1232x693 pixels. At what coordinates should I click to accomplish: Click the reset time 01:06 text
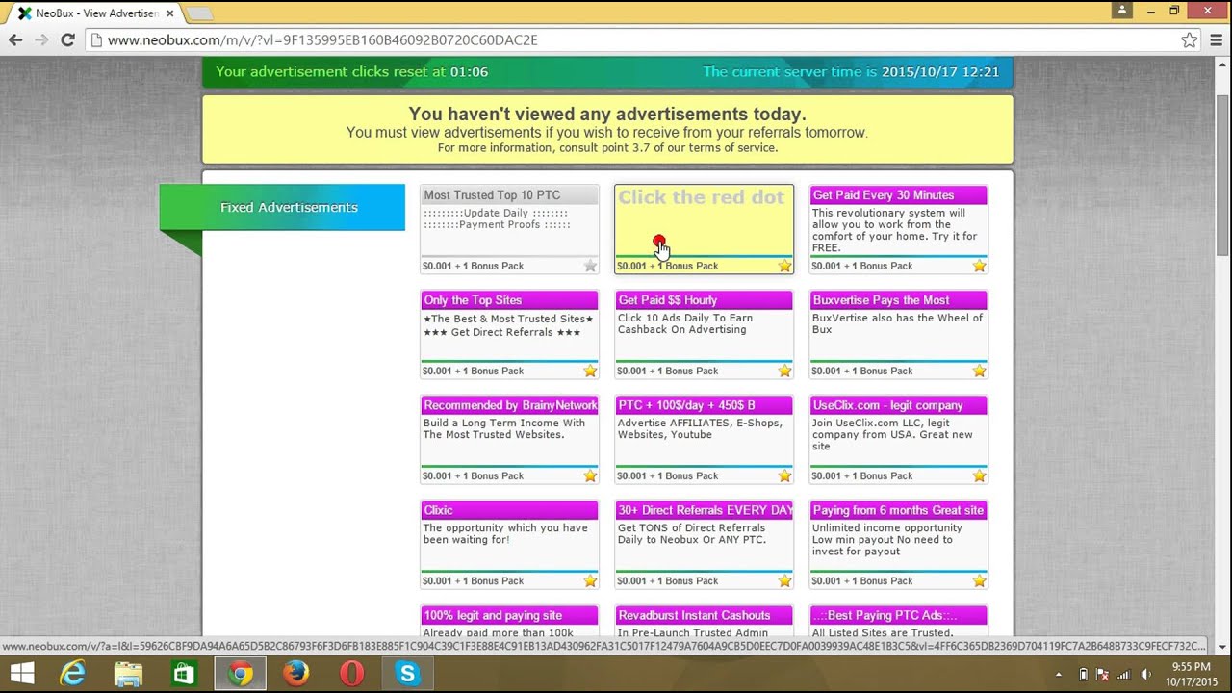coord(469,71)
